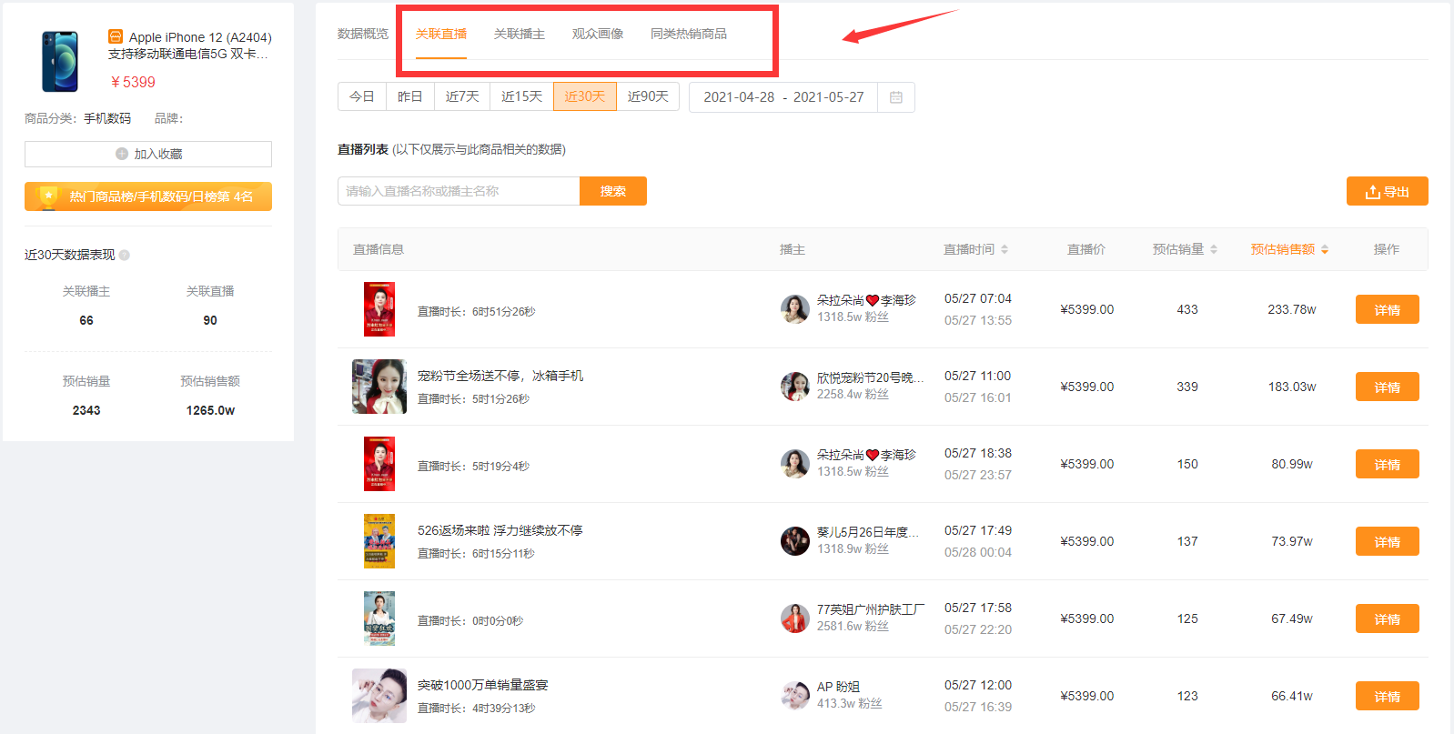Viewport: 1454px width, 734px height.
Task: Click the iPhone 12 product image
Action: pos(60,61)
